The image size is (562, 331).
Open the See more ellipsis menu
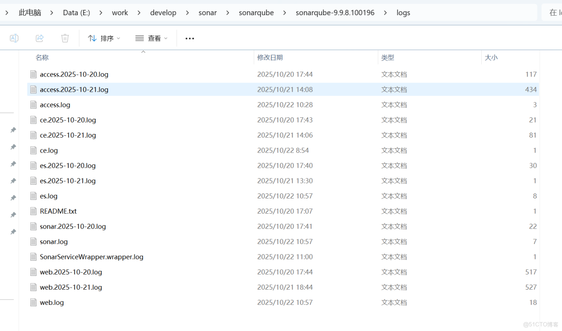[x=189, y=38]
